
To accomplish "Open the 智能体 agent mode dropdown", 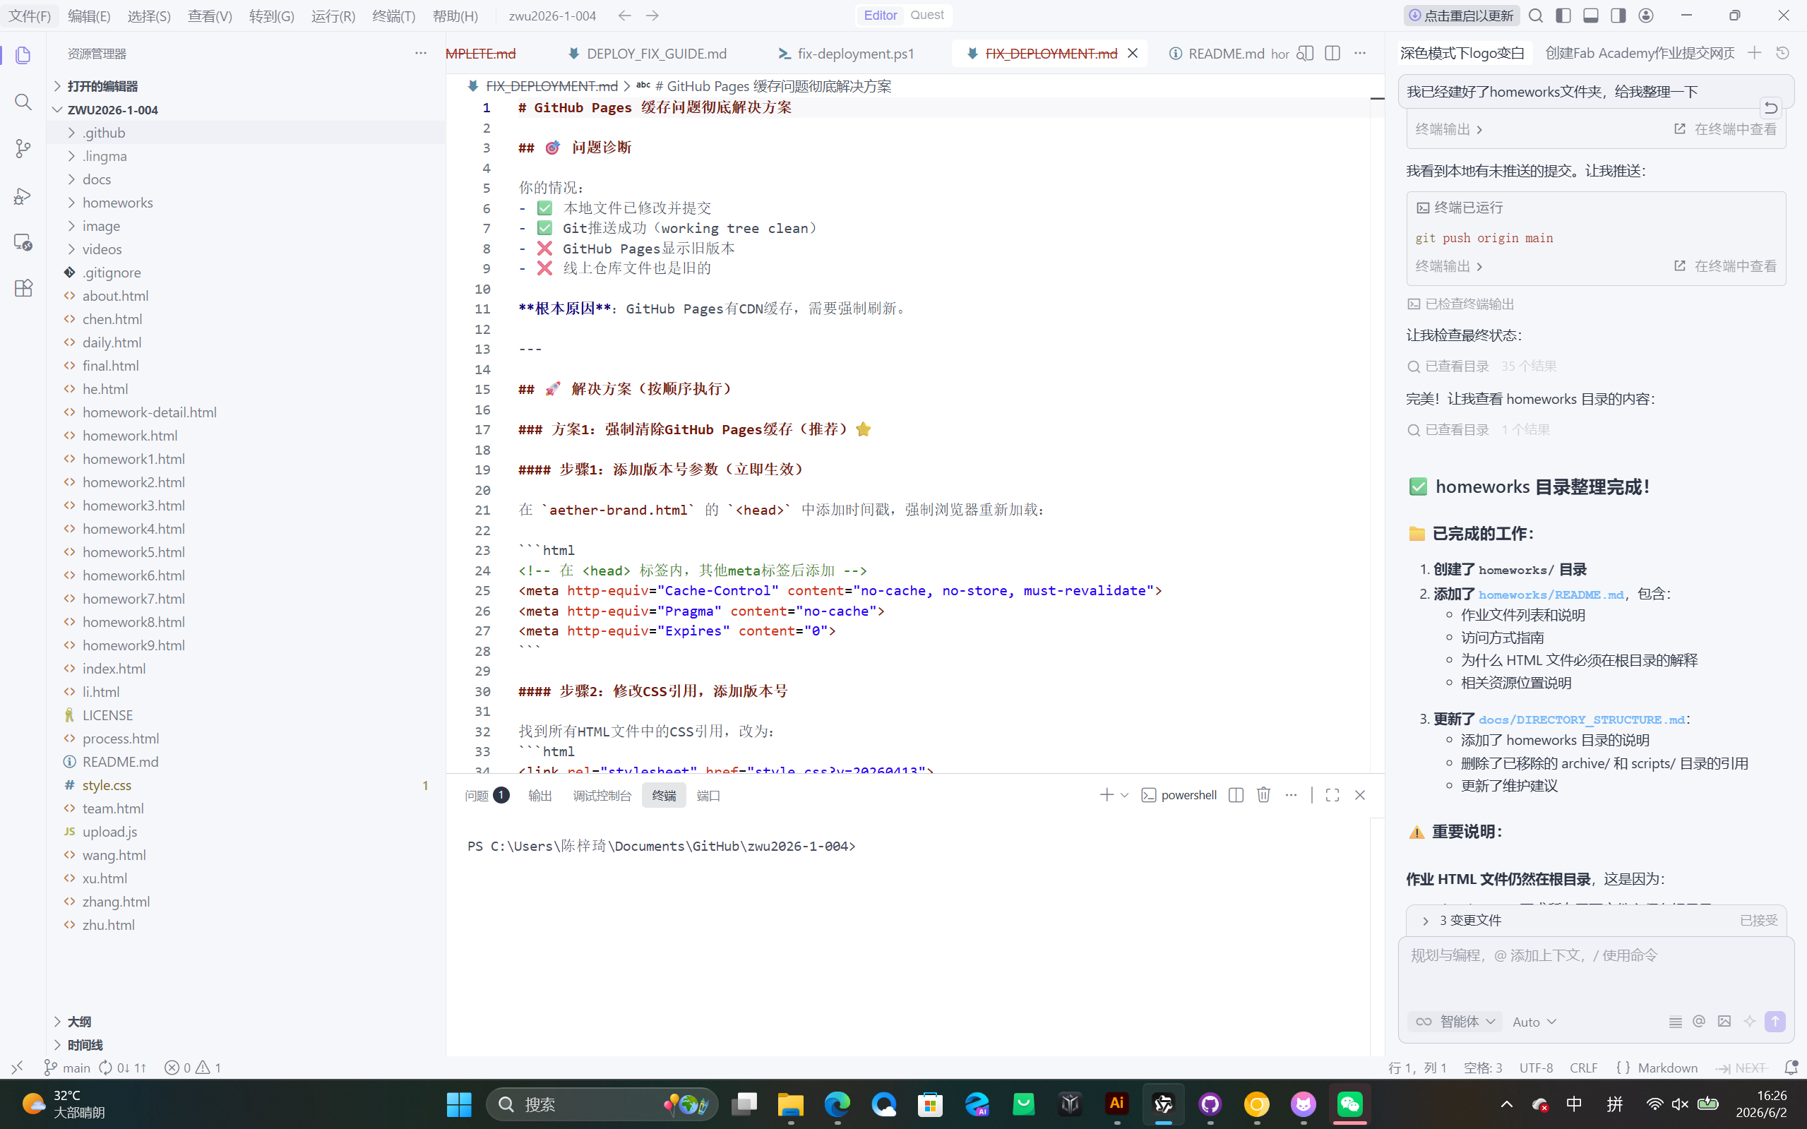I will coord(1455,1022).
